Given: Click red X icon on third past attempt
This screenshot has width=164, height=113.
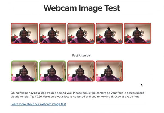Looking at the screenshot, I should [x=92, y=78].
